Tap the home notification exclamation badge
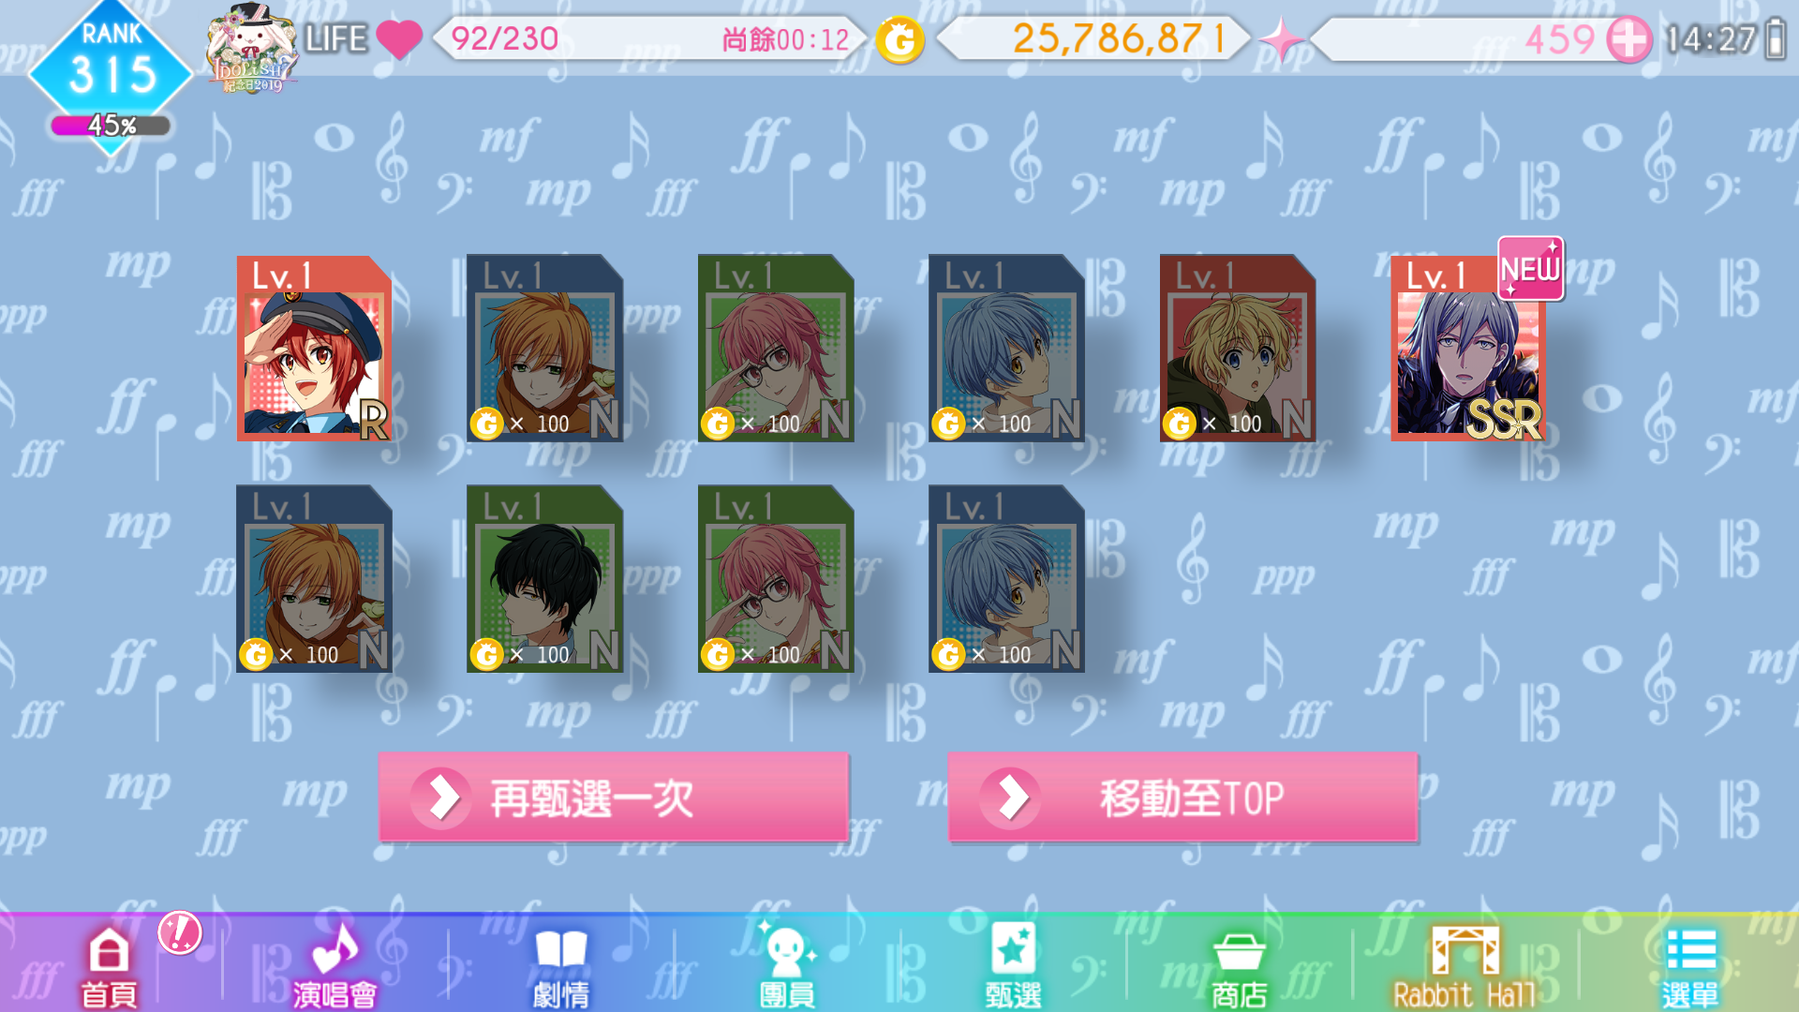Image resolution: width=1799 pixels, height=1012 pixels. pos(179,932)
